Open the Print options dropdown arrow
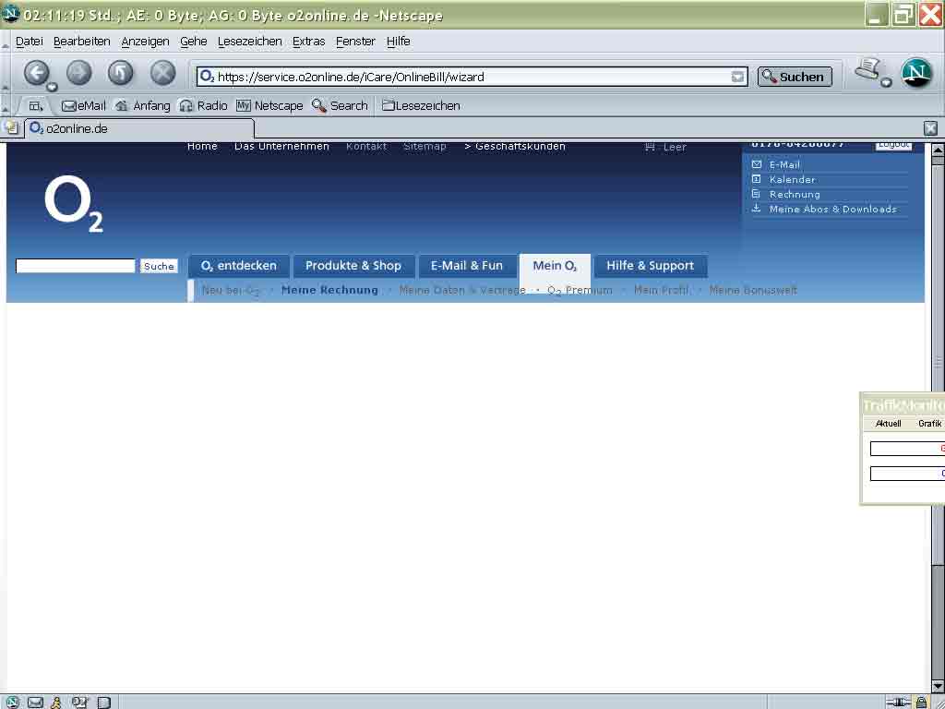The width and height of the screenshot is (945, 709). (886, 82)
